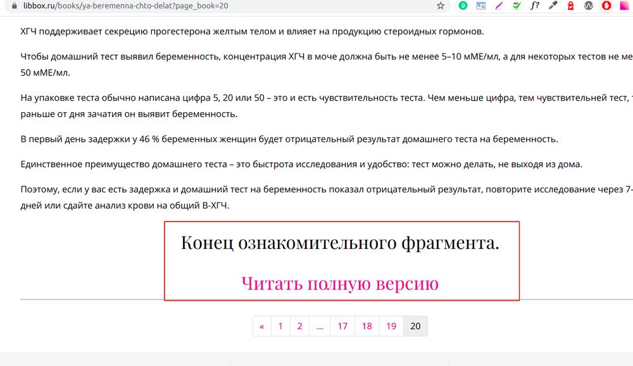
Task: Click the green circle extension icon
Action: tap(463, 6)
